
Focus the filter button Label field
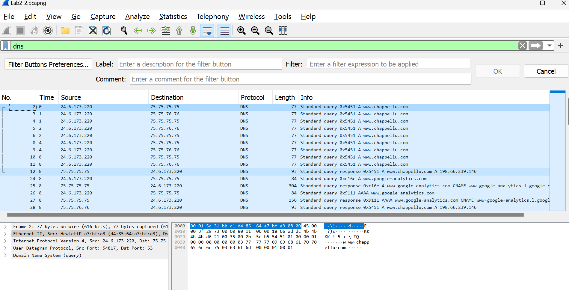click(200, 64)
